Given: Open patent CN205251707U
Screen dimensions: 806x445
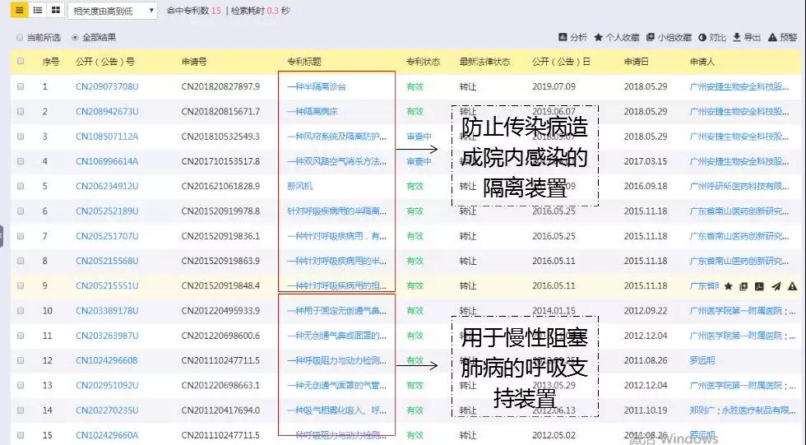Looking at the screenshot, I should [x=107, y=236].
